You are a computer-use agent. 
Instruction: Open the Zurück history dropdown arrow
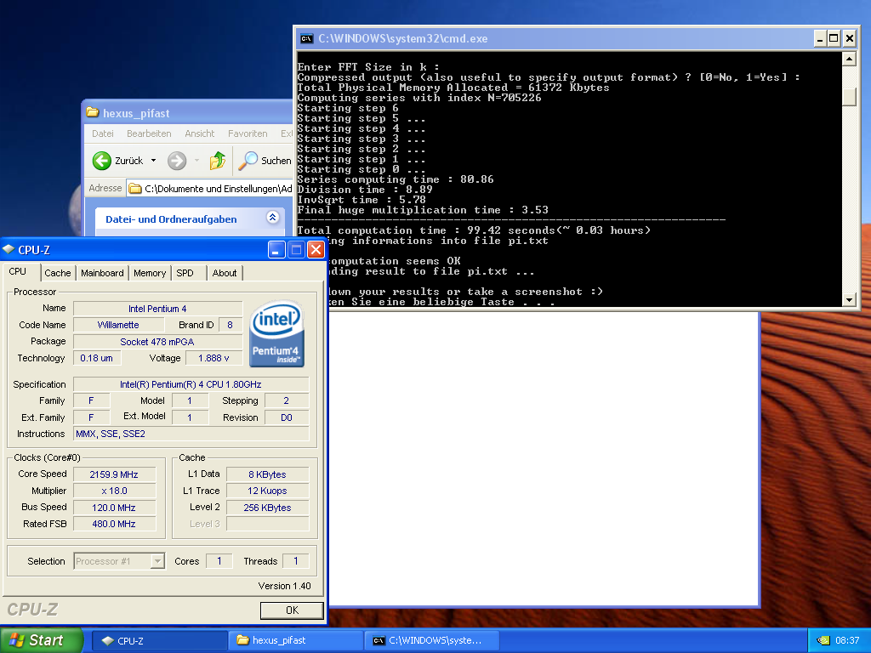coord(153,161)
